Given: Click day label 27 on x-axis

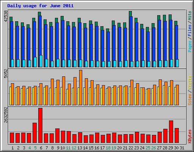Looking at the screenshot, I should pos(159,148).
